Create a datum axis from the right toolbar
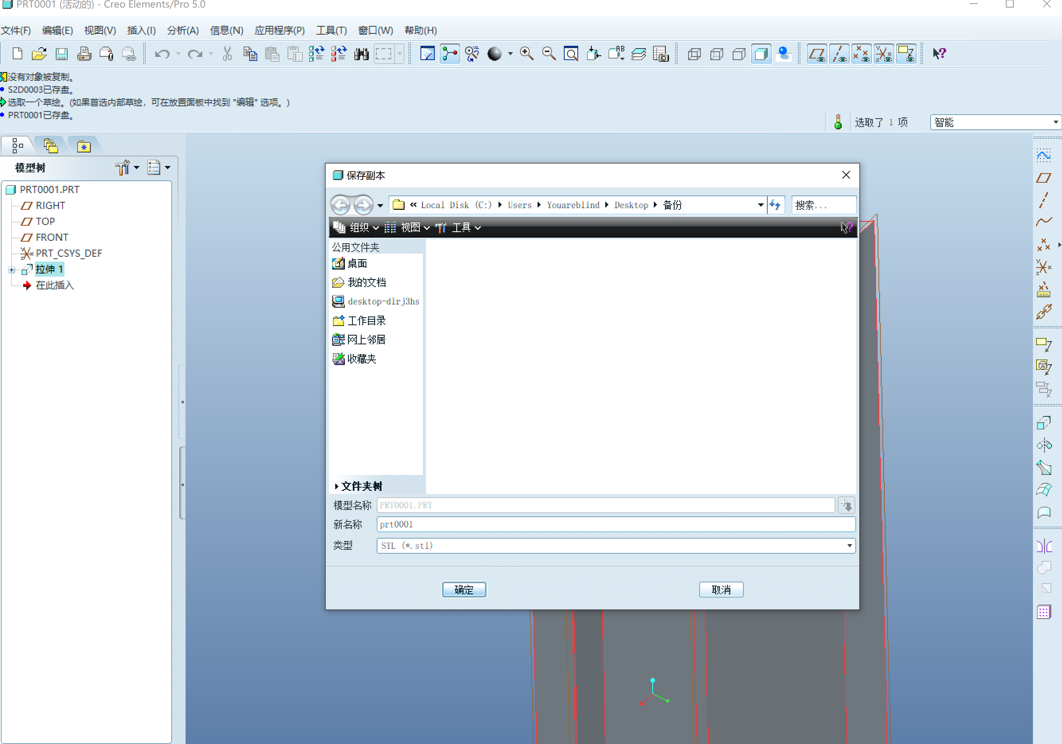This screenshot has height=744, width=1062. click(1044, 199)
